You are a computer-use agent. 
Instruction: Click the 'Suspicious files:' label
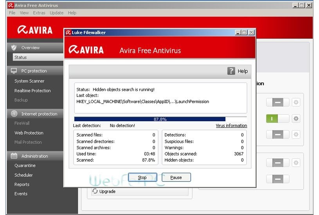[179, 142]
